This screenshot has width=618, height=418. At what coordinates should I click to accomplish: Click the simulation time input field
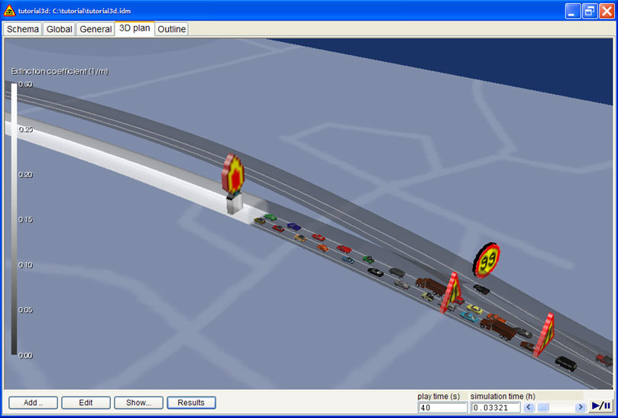[x=495, y=407]
